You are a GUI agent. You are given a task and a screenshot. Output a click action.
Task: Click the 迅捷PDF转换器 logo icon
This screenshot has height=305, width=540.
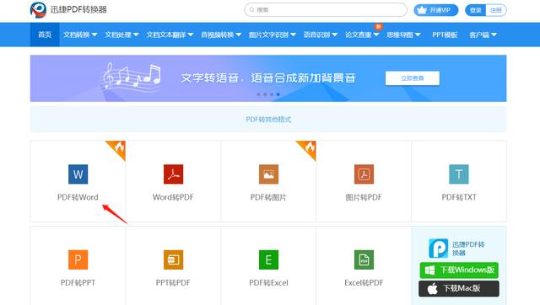click(38, 9)
